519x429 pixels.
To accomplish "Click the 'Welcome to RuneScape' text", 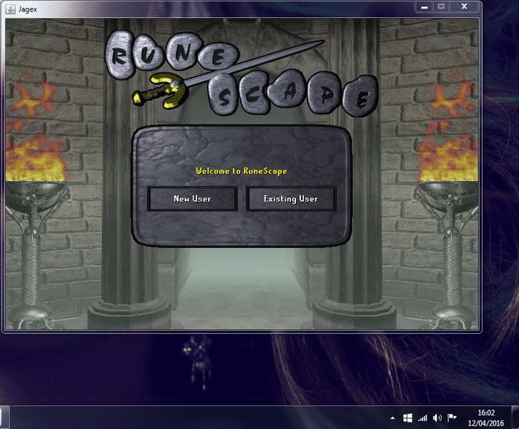I will 242,171.
